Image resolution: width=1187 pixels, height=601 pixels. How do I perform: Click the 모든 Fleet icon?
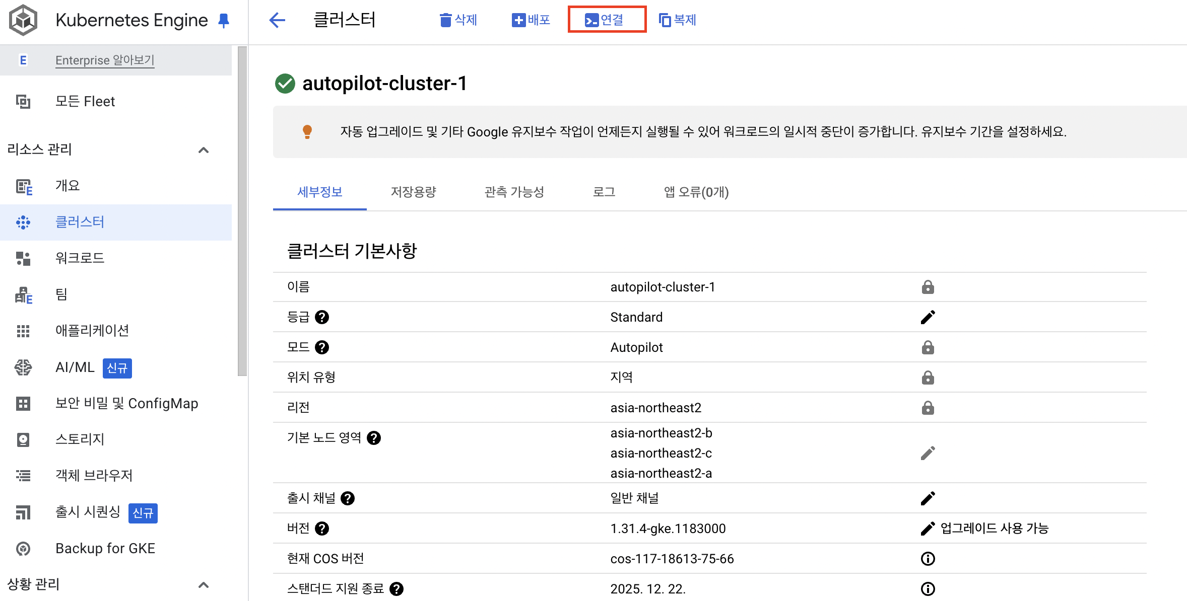click(x=23, y=101)
